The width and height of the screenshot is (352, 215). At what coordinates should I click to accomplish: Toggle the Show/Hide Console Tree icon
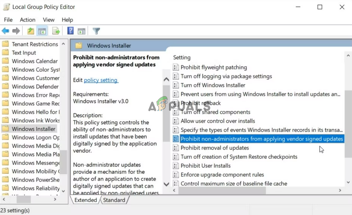(42, 31)
